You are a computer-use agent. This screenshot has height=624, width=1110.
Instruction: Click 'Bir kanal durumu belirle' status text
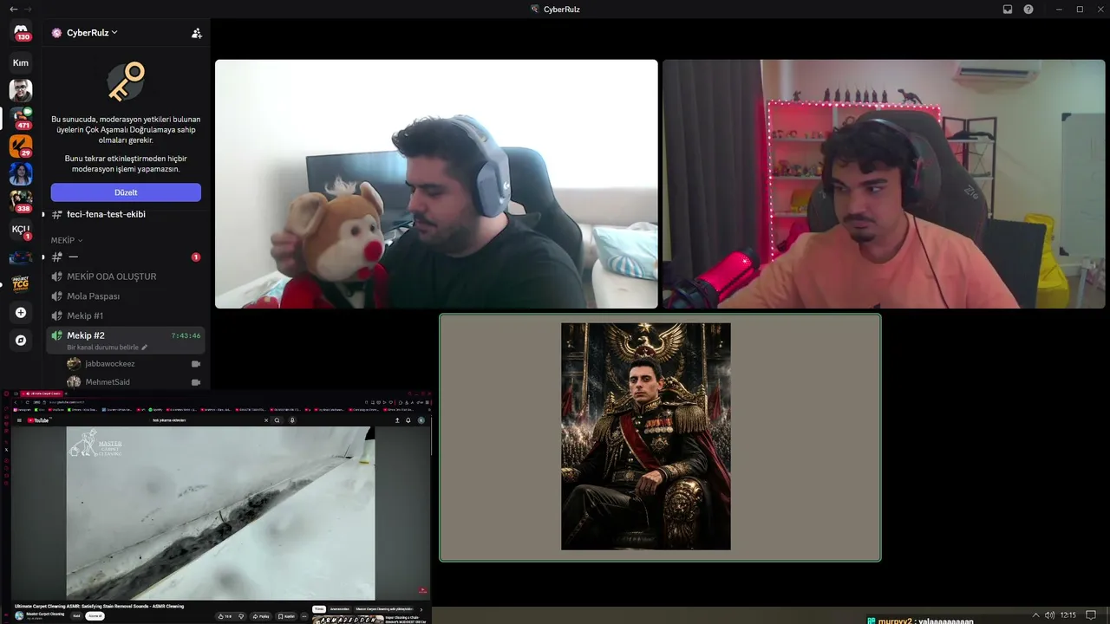click(x=102, y=348)
